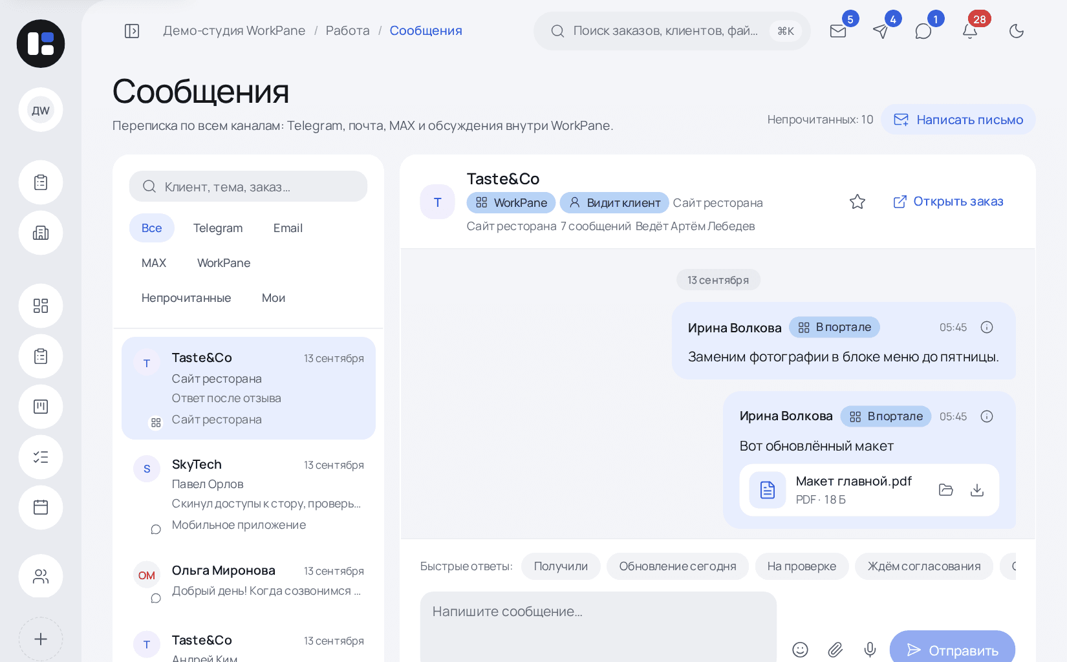Click the global search field
The height and width of the screenshot is (662, 1067).
click(x=672, y=31)
